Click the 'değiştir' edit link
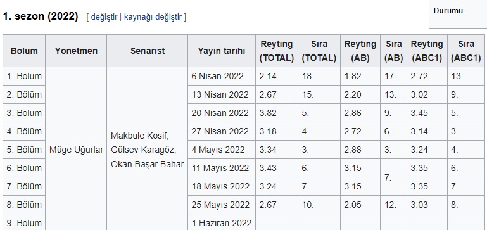The height and width of the screenshot is (230, 487). (104, 16)
